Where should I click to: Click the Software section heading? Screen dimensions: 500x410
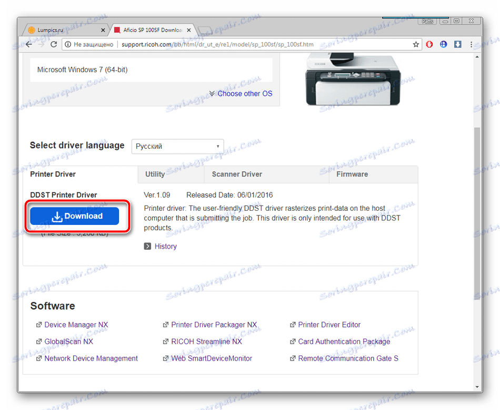click(x=53, y=306)
